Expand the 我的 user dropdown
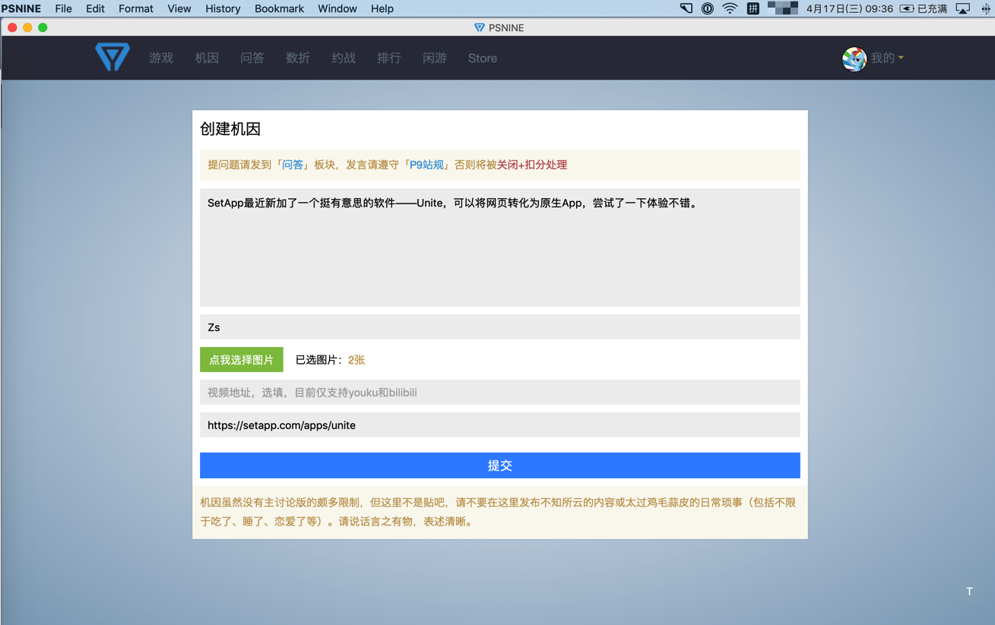Viewport: 995px width, 625px height. coord(887,58)
